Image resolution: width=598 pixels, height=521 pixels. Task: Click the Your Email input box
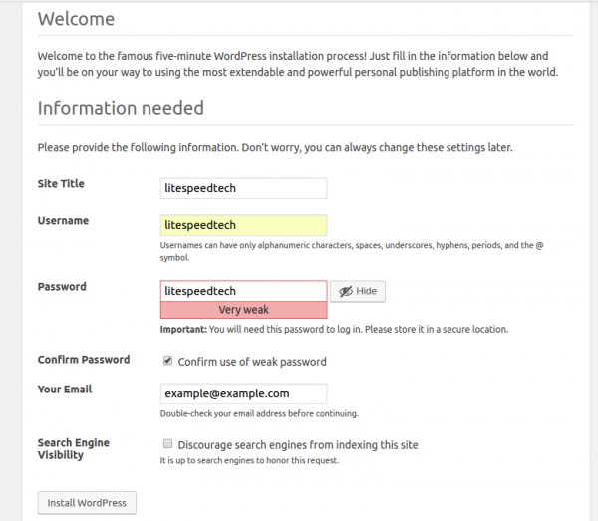(243, 394)
